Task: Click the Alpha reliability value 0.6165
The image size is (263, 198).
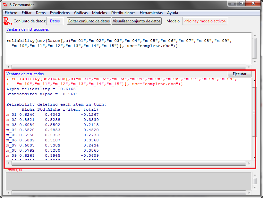Action: (68, 89)
